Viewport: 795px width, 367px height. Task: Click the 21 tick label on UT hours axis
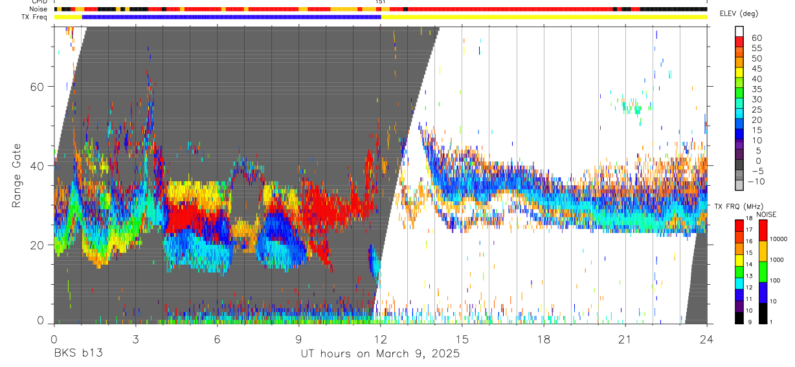[x=625, y=339]
